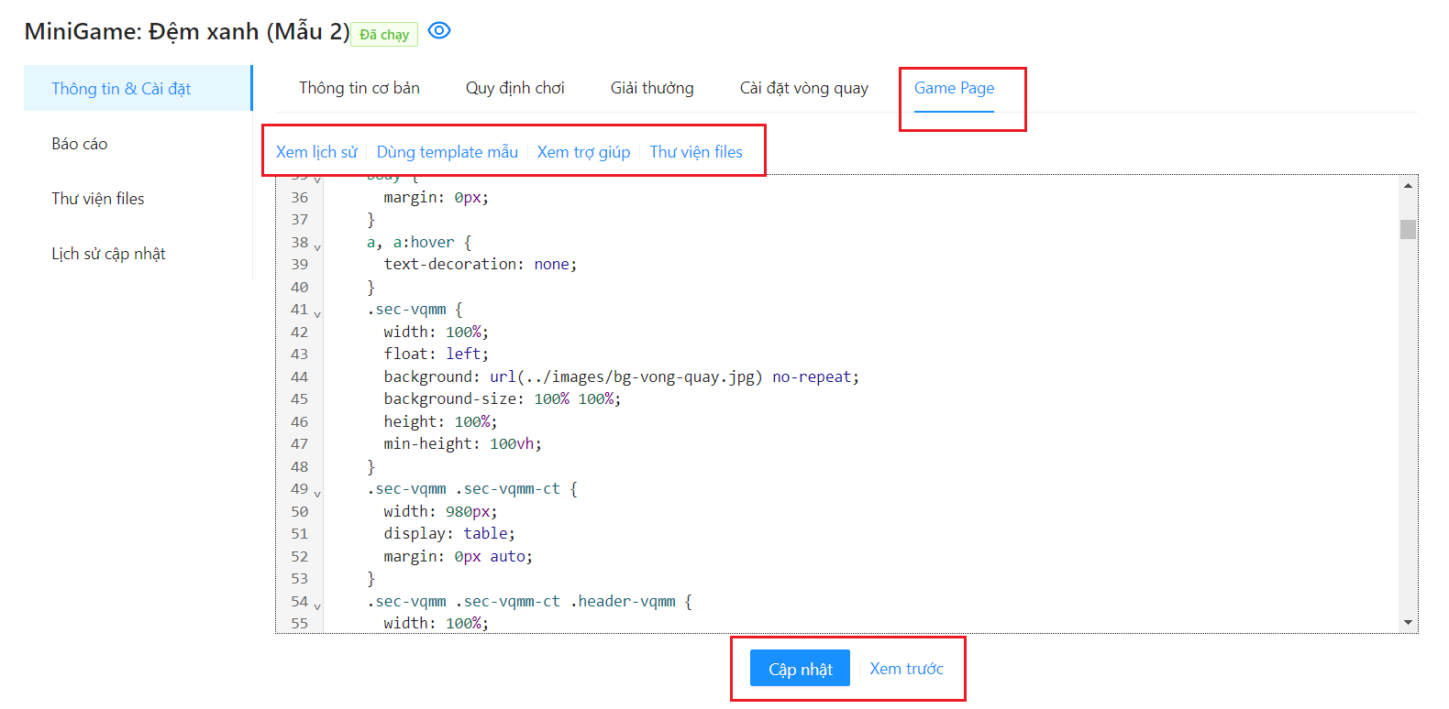Go to Báo cáo in sidebar
1449x709 pixels.
[80, 144]
